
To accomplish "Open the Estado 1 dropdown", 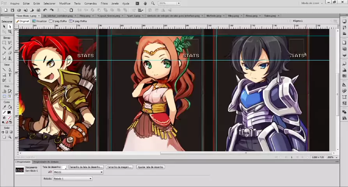I will point(73,178).
